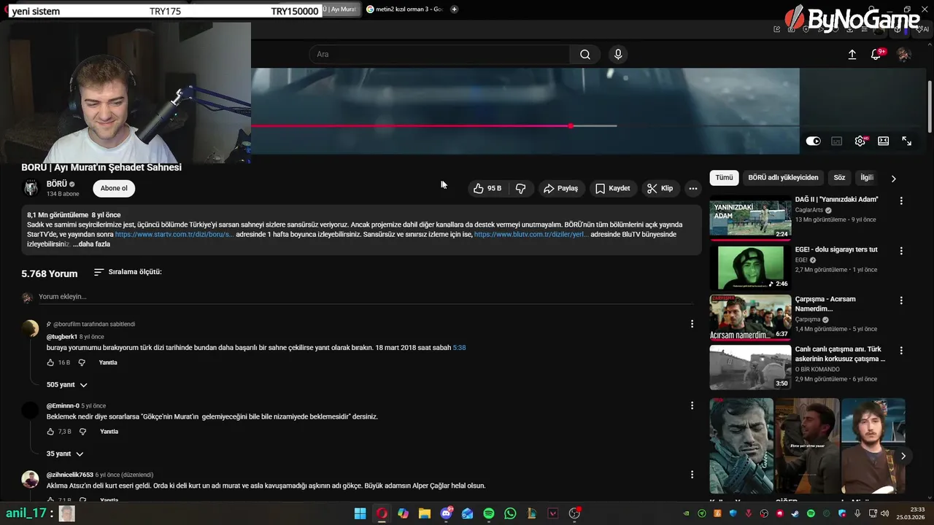Open Opera browser in taskbar
This screenshot has height=525, width=934.
[x=382, y=514]
